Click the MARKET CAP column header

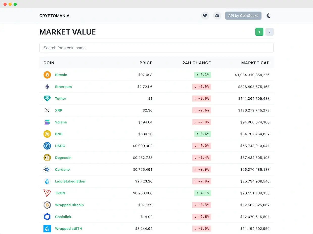(x=255, y=63)
